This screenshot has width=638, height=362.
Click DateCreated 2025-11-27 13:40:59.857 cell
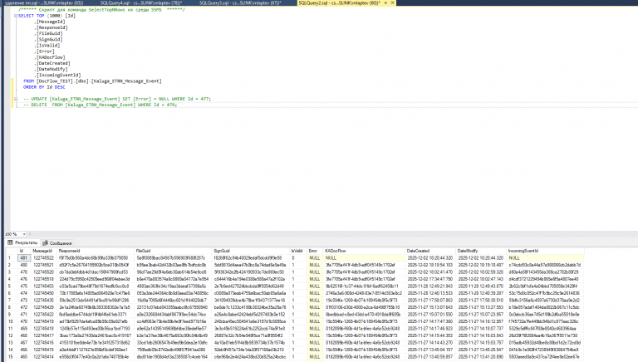point(430,357)
